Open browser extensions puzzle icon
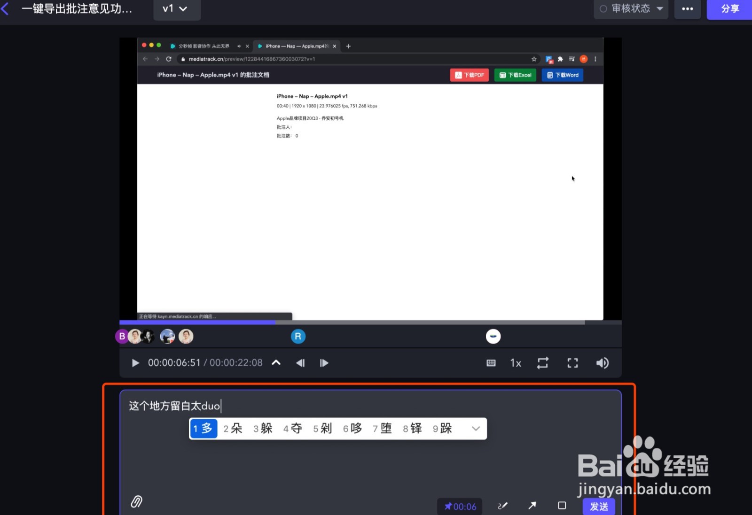752x515 pixels. [x=560, y=59]
